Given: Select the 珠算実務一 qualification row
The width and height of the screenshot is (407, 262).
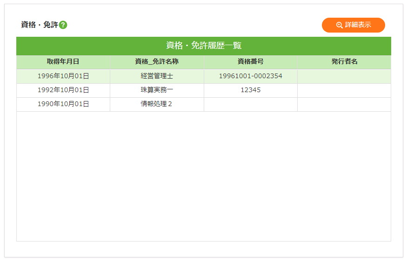Looking at the screenshot, I should pyautogui.click(x=157, y=90).
